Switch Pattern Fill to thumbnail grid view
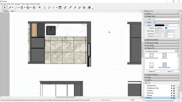Screen dimensions: 182x102 [x=178, y=51]
